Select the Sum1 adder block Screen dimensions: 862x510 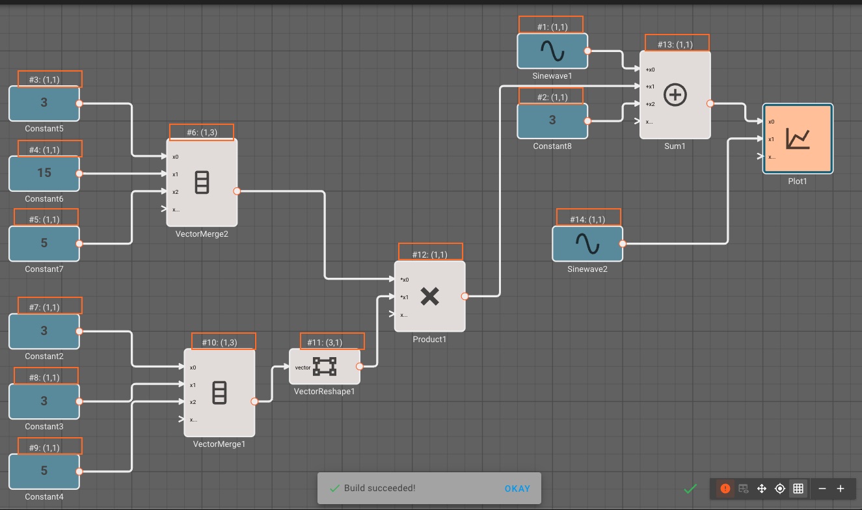pyautogui.click(x=675, y=95)
